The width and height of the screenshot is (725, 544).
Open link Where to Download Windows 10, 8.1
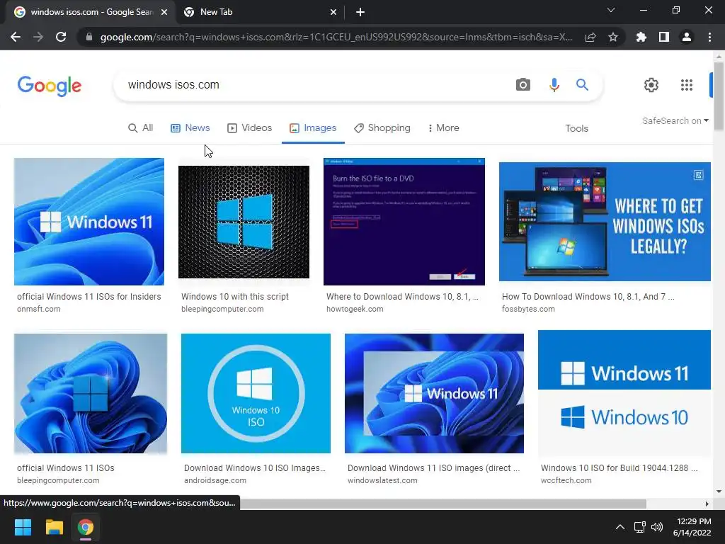[402, 297]
